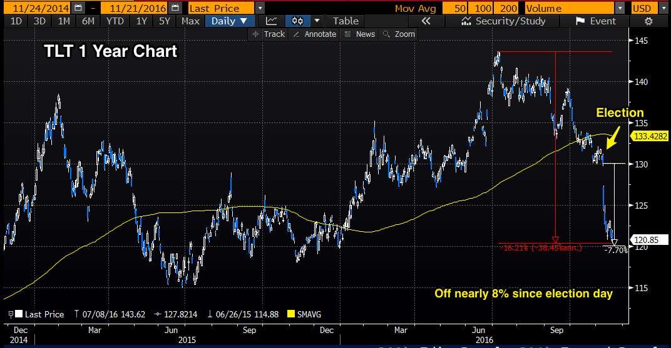Click the yellow SMAVG legend swatch
The width and height of the screenshot is (671, 348).
coord(291,314)
